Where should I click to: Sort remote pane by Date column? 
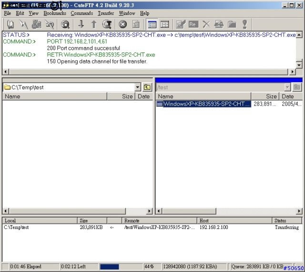click(x=291, y=96)
